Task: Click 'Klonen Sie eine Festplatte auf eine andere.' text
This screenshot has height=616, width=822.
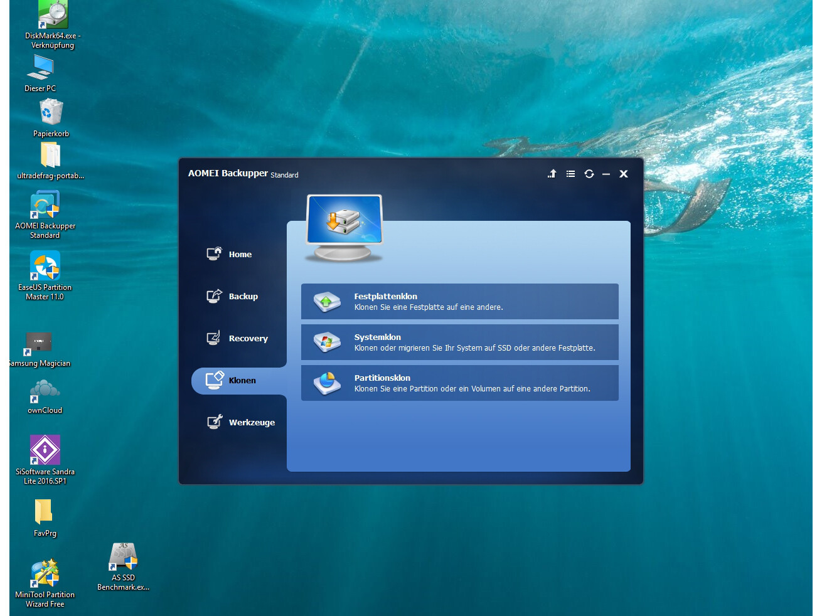Action: click(429, 307)
